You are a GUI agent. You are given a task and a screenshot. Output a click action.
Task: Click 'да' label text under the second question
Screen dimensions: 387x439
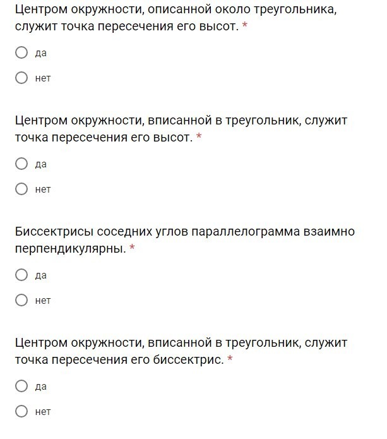41,165
